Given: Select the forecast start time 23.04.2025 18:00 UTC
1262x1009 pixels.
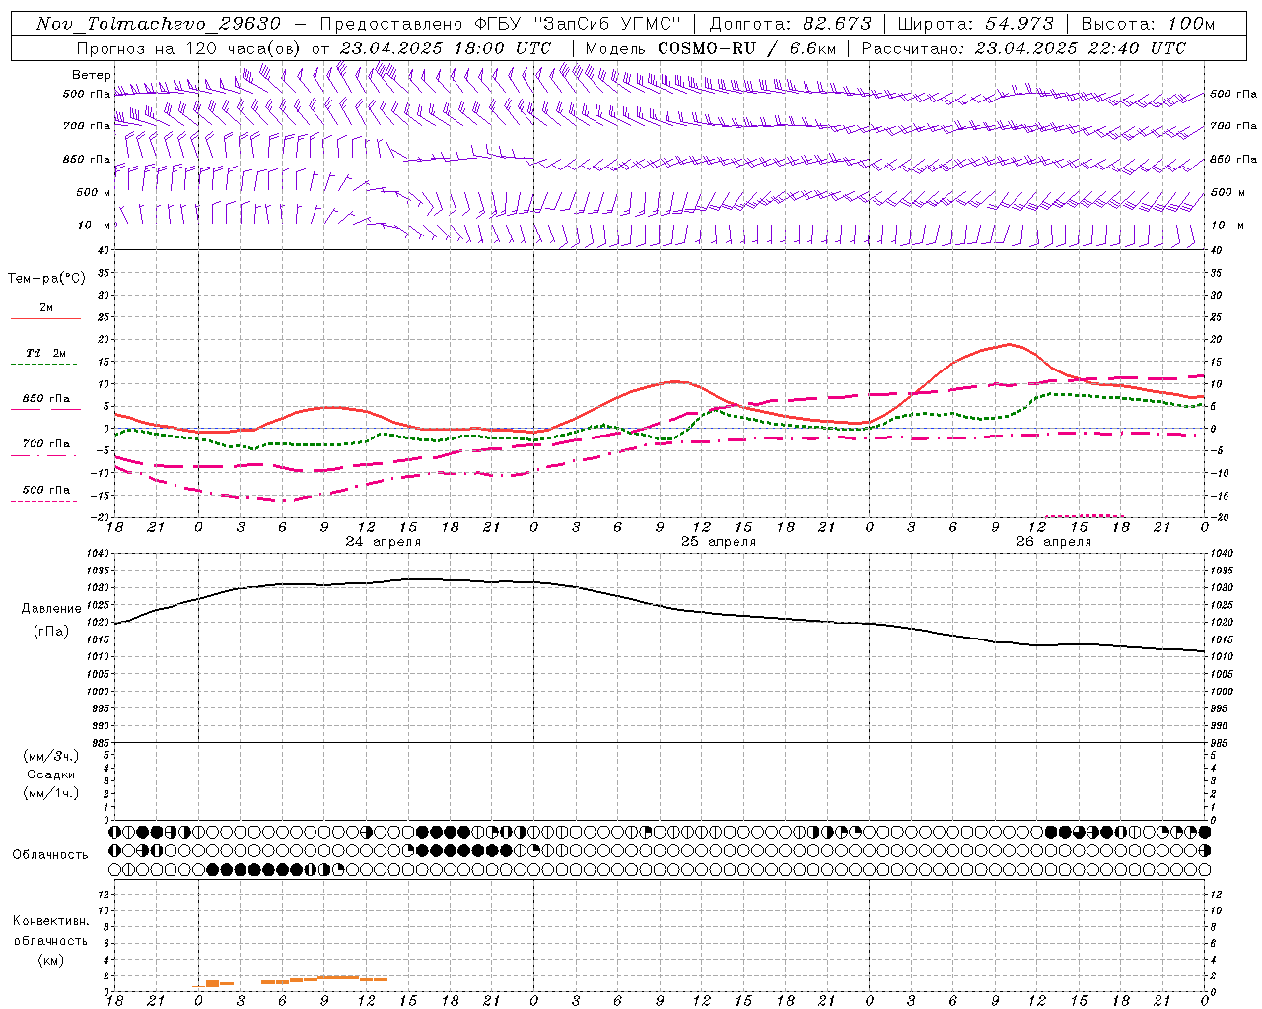Looking at the screenshot, I should [x=446, y=48].
